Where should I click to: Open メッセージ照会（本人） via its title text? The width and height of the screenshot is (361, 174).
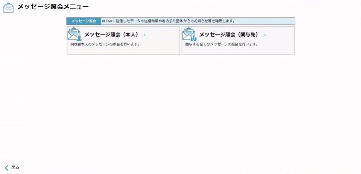(x=111, y=35)
